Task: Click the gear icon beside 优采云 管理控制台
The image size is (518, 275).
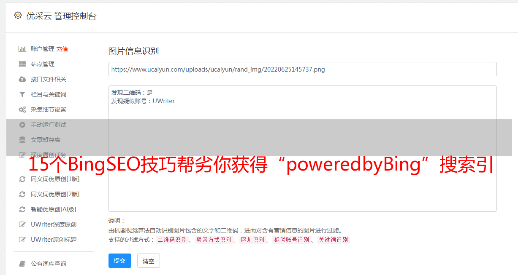Action: tap(18, 16)
